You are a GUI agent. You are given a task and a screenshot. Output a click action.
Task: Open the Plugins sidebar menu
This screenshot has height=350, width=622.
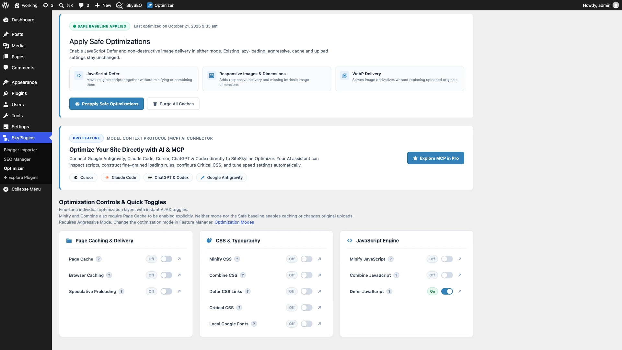[x=26, y=93]
